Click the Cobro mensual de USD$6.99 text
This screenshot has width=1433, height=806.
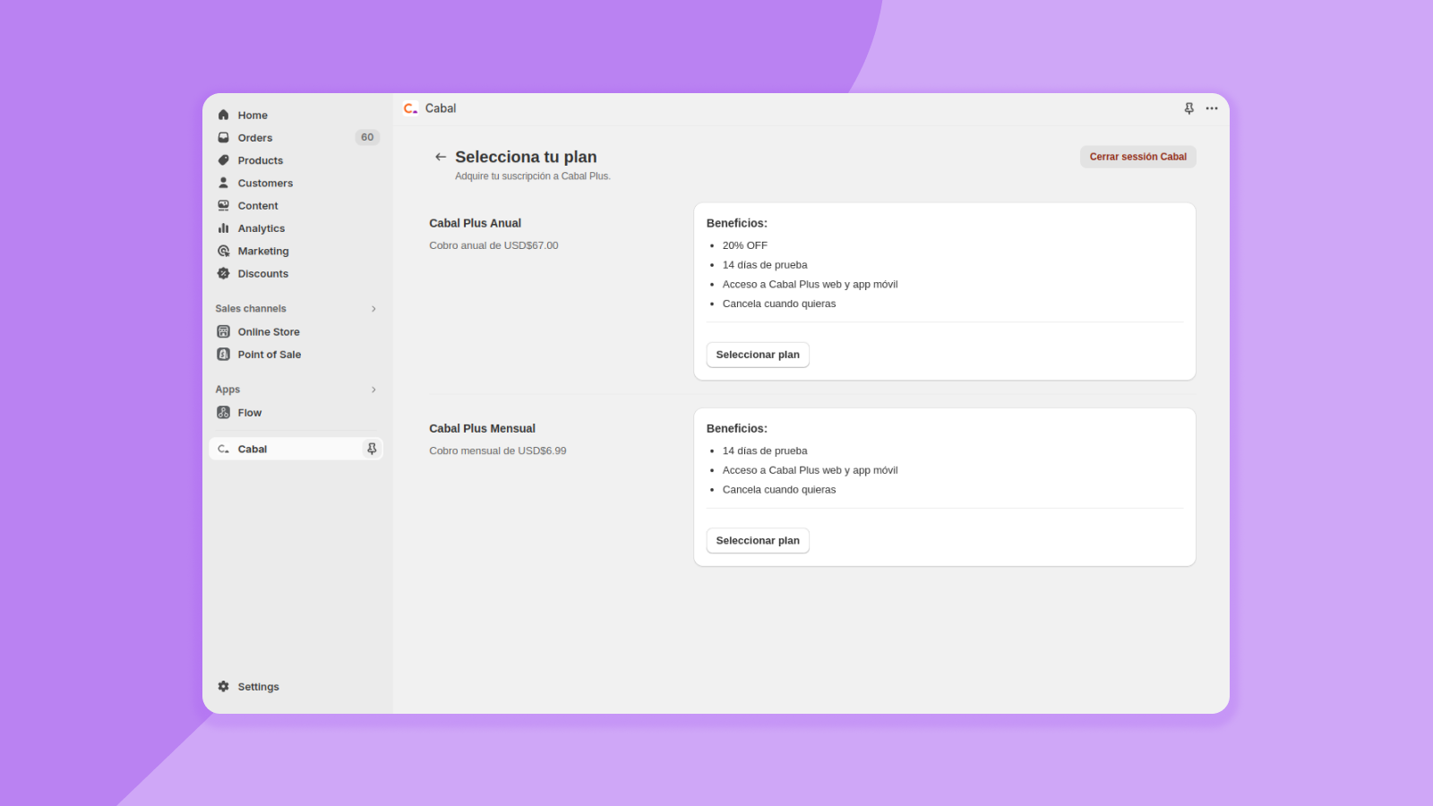[x=498, y=450]
